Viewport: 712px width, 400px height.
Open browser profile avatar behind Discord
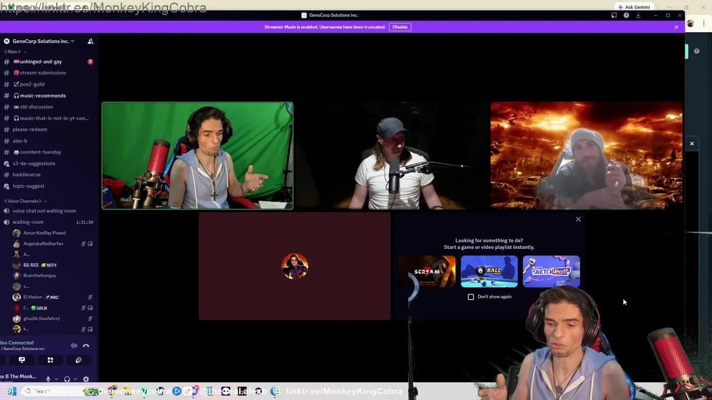(690, 23)
